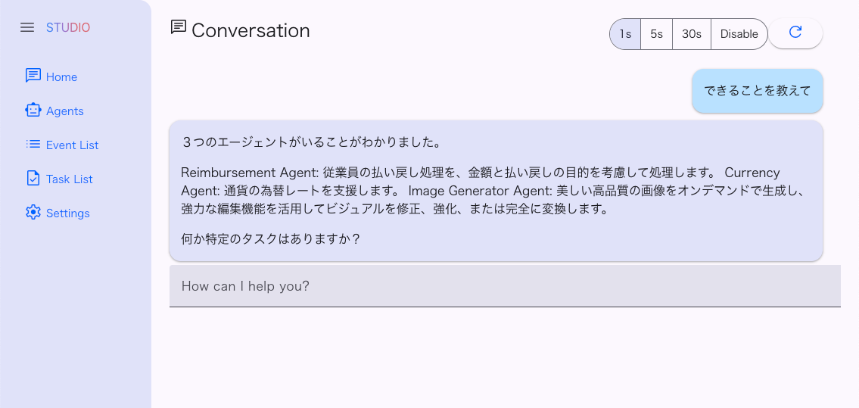Focus the 'How can I help you?' input
Viewport: 859px width, 408px height.
pyautogui.click(x=505, y=286)
